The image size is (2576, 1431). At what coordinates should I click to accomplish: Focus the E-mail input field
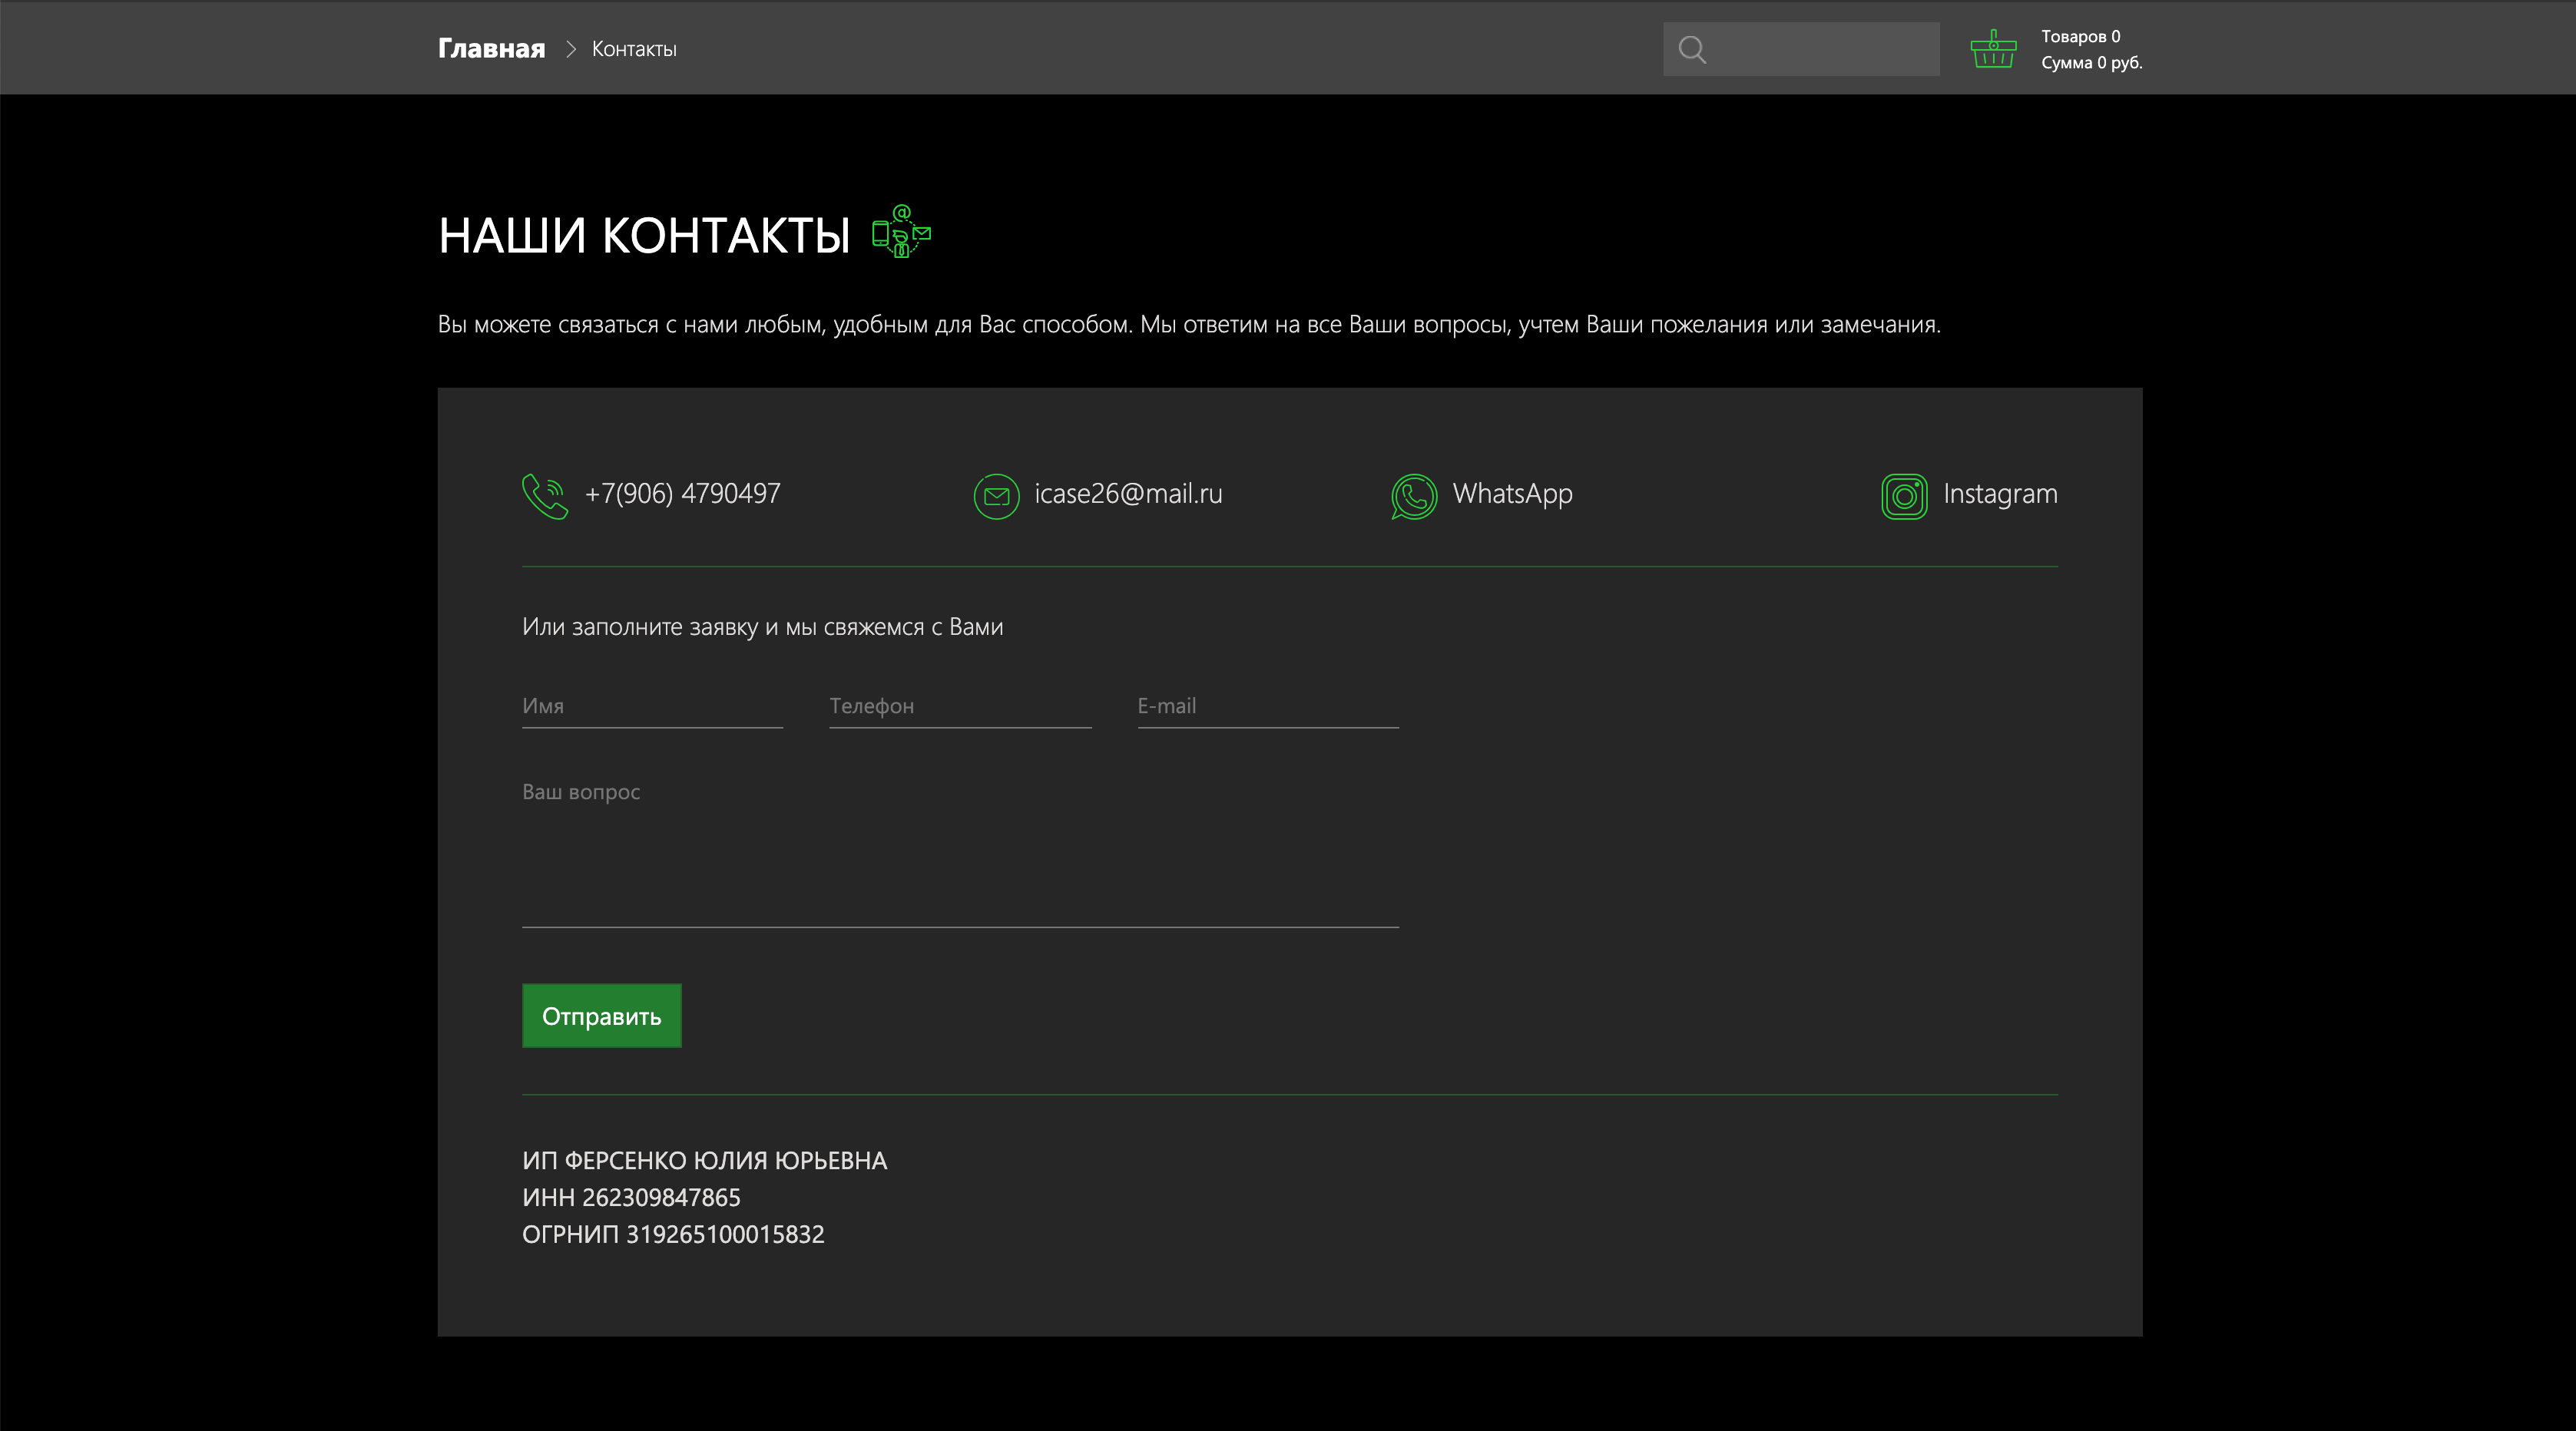click(x=1268, y=706)
